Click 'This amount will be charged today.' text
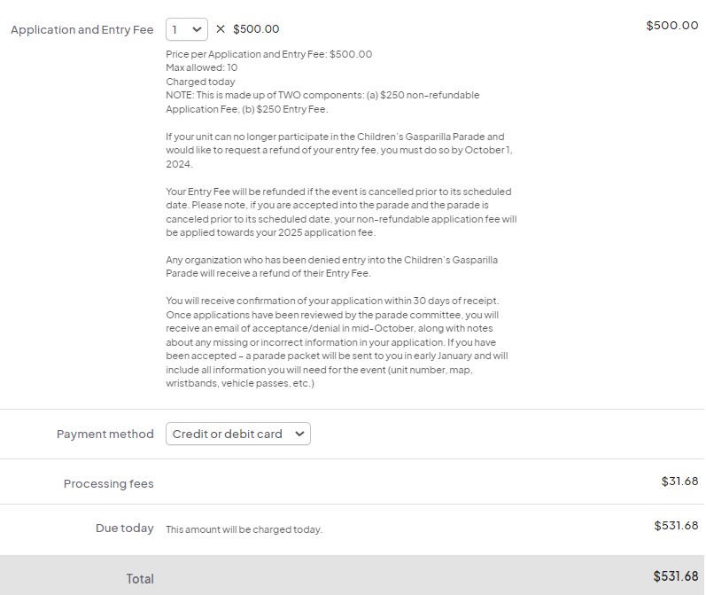The width and height of the screenshot is (706, 595). [244, 529]
